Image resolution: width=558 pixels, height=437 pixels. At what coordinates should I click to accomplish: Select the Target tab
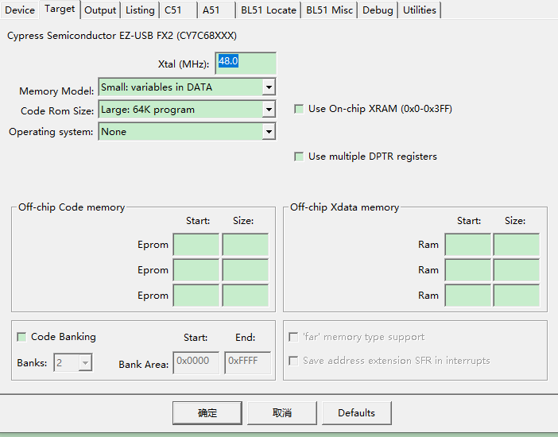[60, 9]
